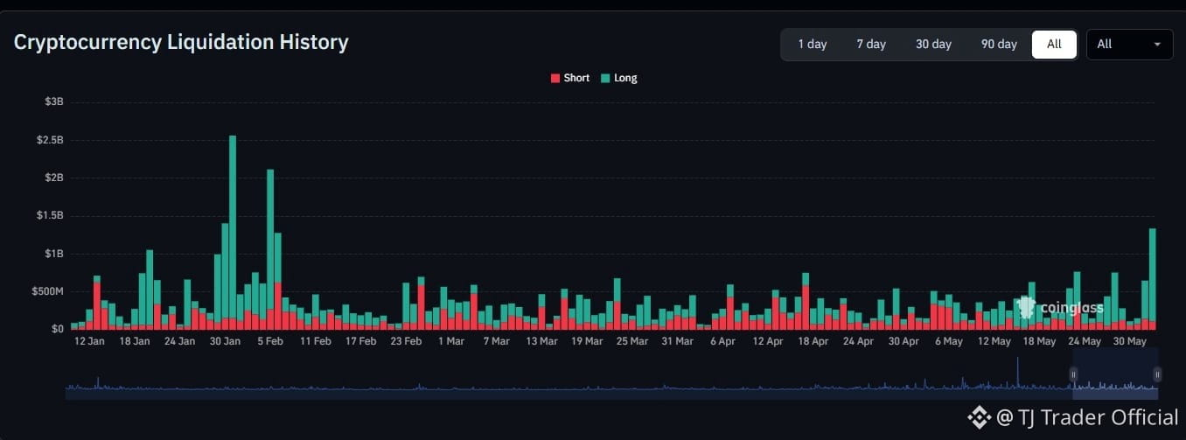
Task: Choose the All time range tab
Action: (x=1054, y=44)
